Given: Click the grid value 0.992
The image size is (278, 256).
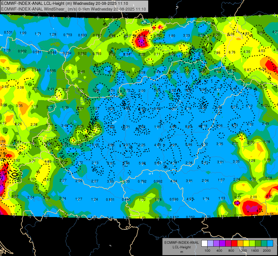Looking at the screenshot, I should 158,181.
